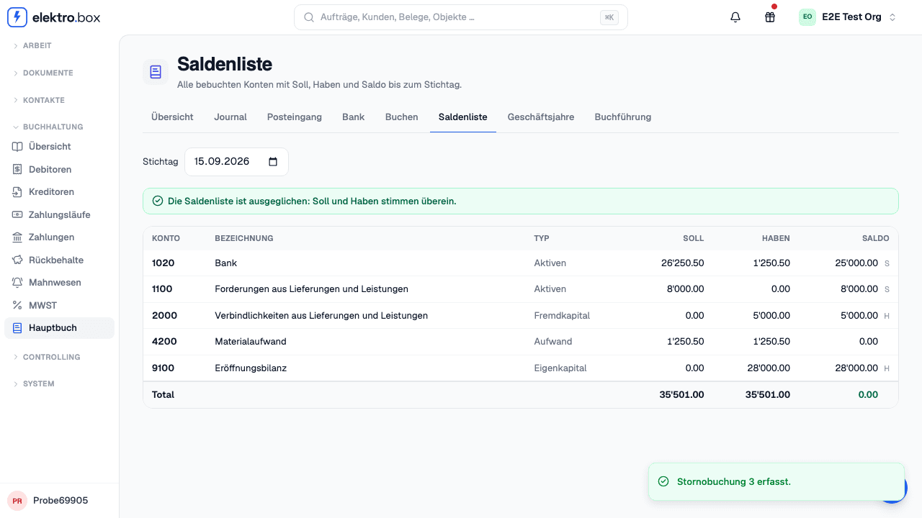The width and height of the screenshot is (922, 518).
Task: Select Zahlungen sidebar item
Action: (59, 237)
